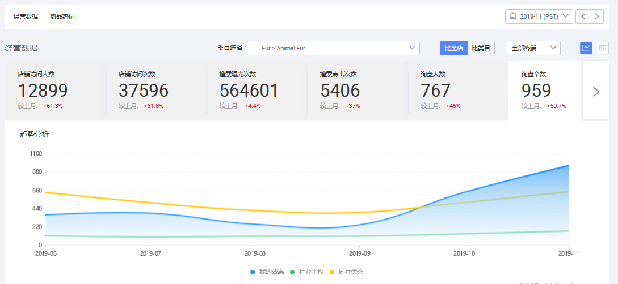The image size is (618, 284).
Task: Open the 2019-11 (PST) date dropdown
Action: click(539, 16)
